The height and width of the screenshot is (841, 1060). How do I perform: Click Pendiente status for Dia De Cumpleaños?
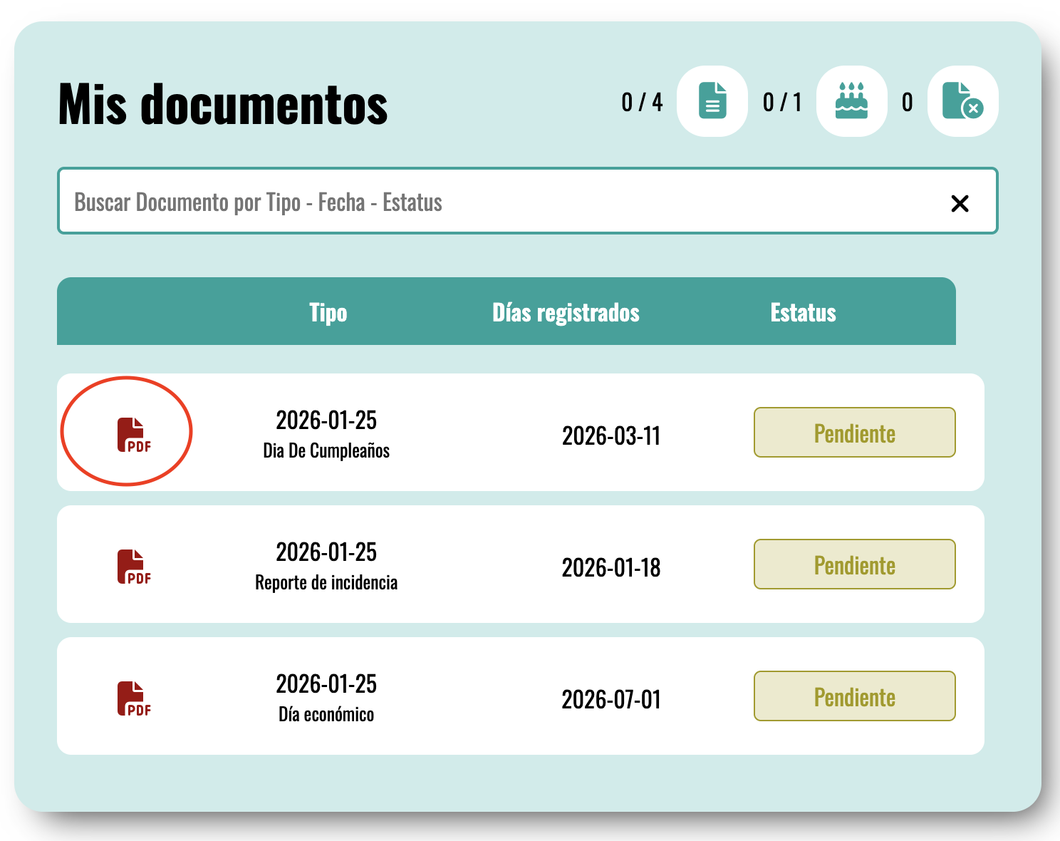[854, 433]
